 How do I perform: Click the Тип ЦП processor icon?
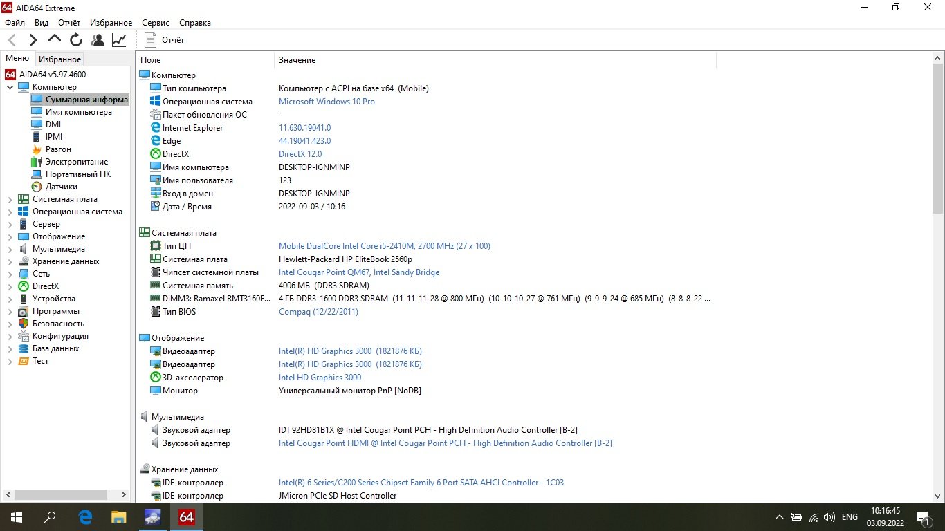156,246
